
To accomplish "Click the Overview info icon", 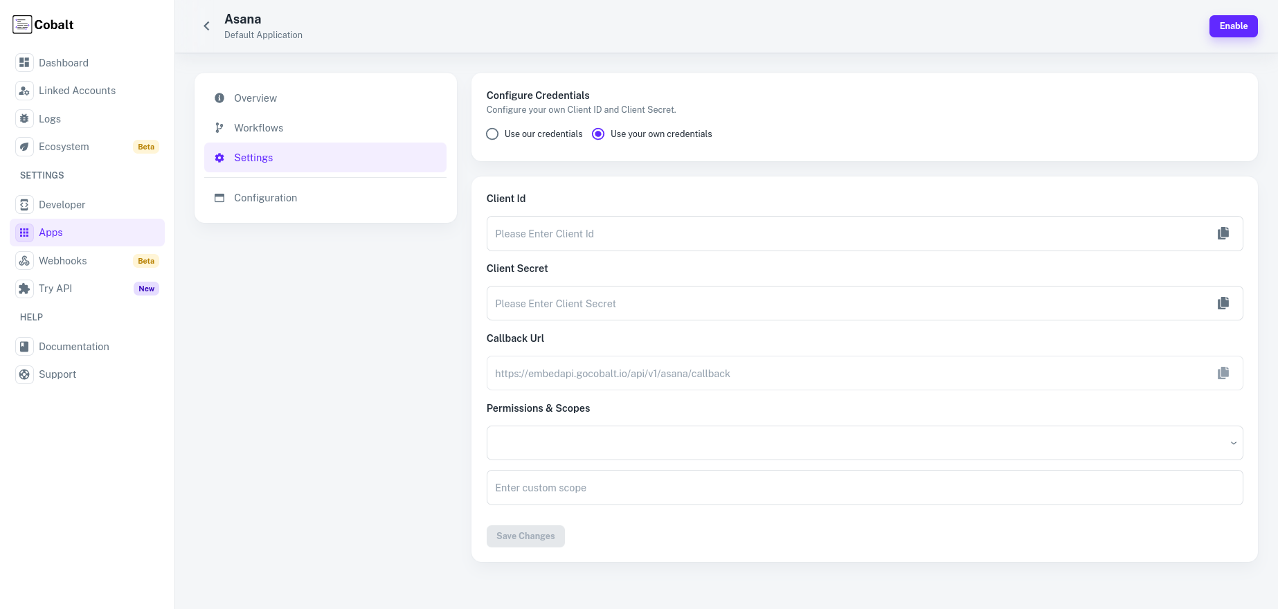I will [x=219, y=98].
